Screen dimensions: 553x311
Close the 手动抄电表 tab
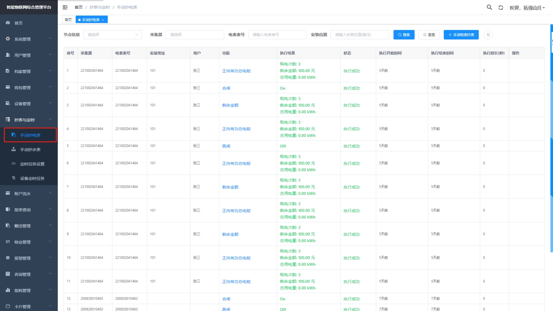(103, 20)
